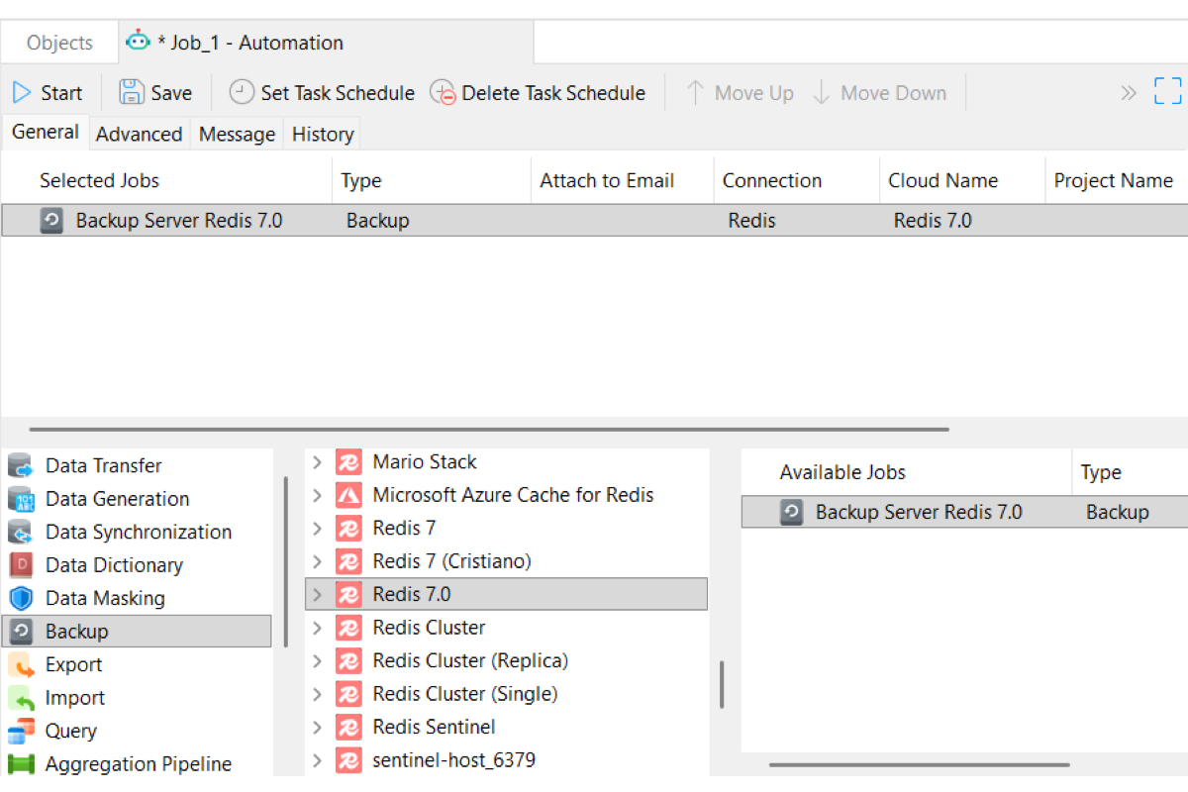
Task: Open the Objects tab
Action: click(59, 43)
